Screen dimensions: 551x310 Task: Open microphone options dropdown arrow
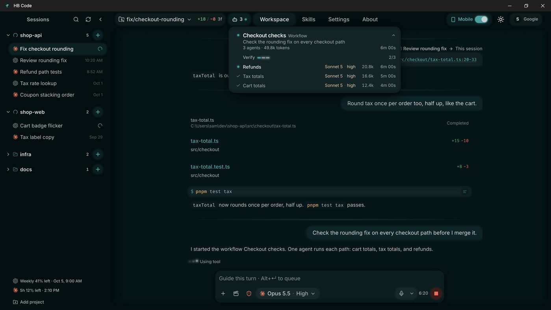pos(412,293)
